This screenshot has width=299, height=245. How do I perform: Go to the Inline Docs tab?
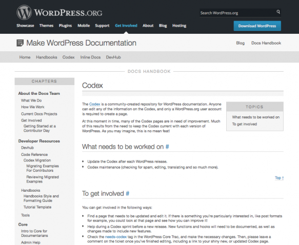[90, 57]
